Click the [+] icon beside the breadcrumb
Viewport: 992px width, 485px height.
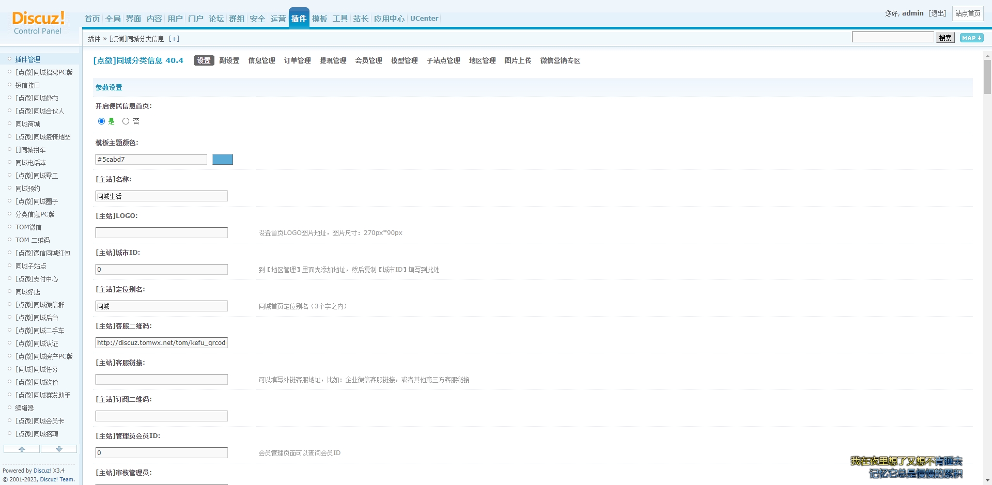pyautogui.click(x=174, y=39)
